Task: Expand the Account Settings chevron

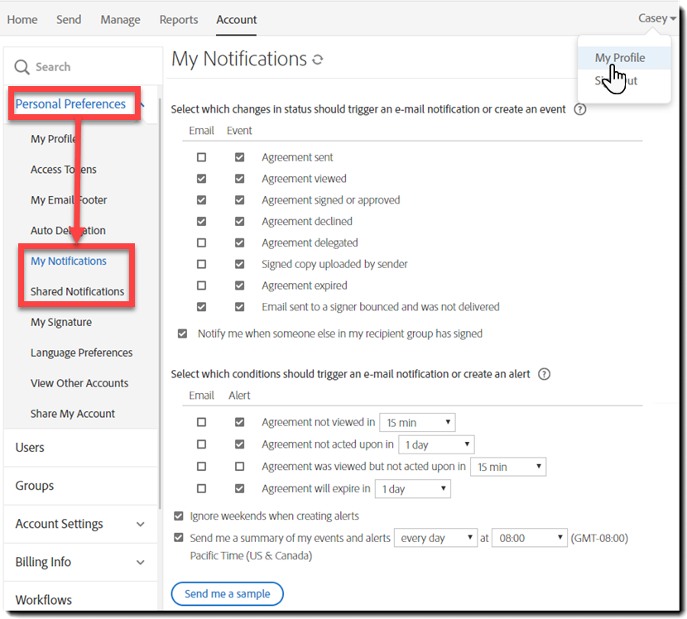Action: coord(140,524)
